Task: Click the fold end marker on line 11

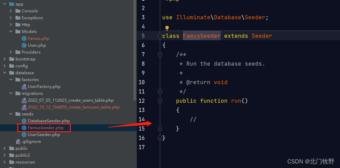Action: 160,91
